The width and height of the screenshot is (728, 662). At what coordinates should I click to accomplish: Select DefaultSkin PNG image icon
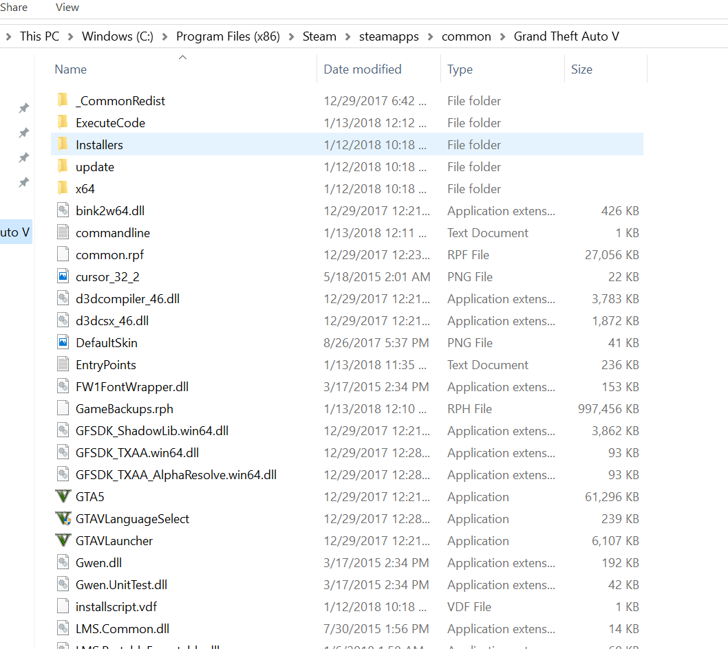(63, 342)
